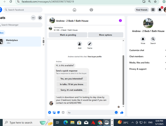Click More options button

tap(106, 35)
